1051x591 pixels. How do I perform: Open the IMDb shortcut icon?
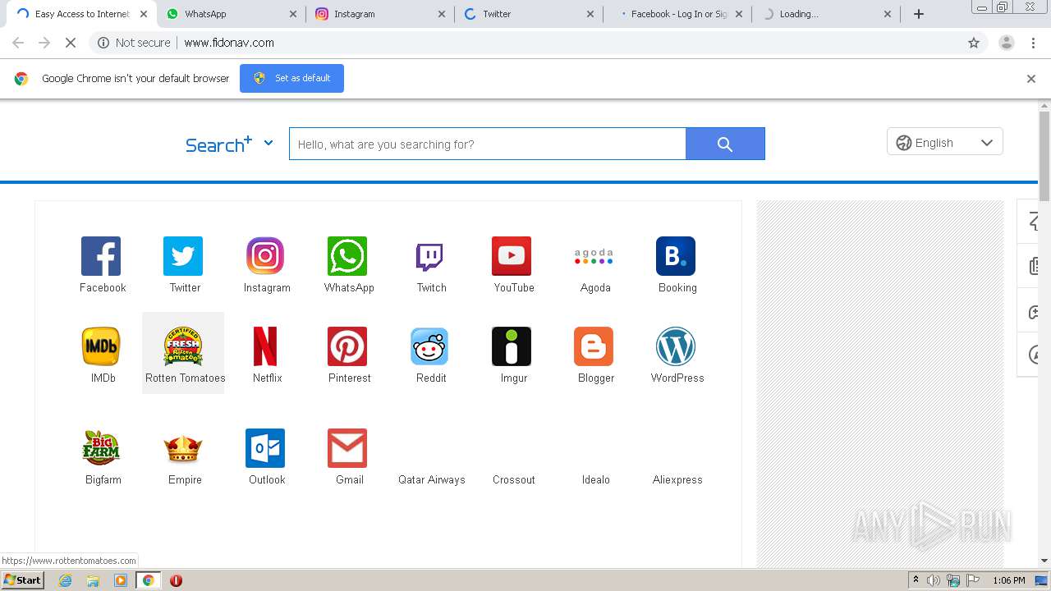click(101, 346)
